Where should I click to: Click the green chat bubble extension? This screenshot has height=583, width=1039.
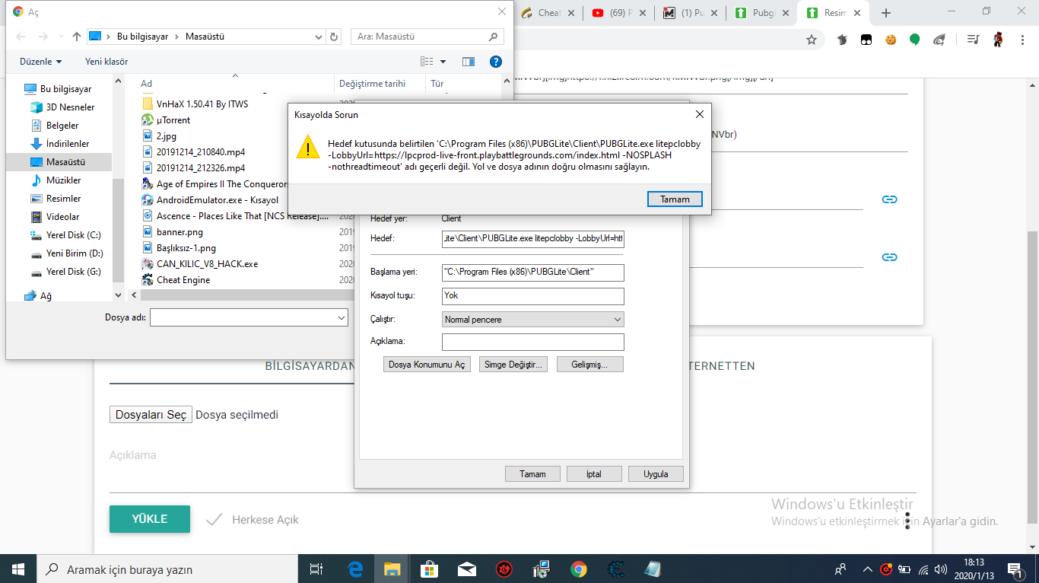coord(915,40)
